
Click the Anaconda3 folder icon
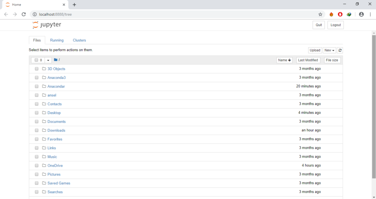coord(44,77)
